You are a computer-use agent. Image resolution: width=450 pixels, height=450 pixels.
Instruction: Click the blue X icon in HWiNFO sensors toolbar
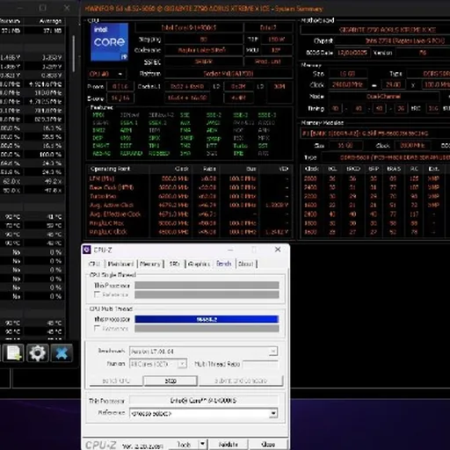[62, 352]
